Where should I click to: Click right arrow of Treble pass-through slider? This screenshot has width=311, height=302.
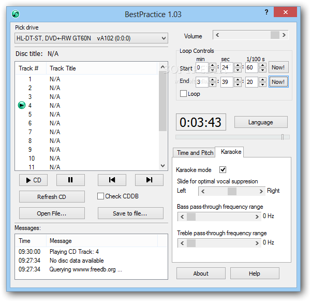[x=257, y=243]
